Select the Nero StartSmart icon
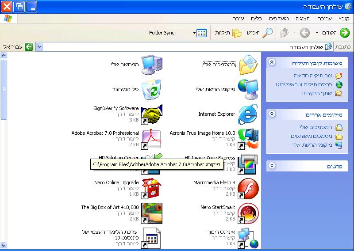Image resolution: width=354 pixels, height=251 pixels. pos(248,213)
